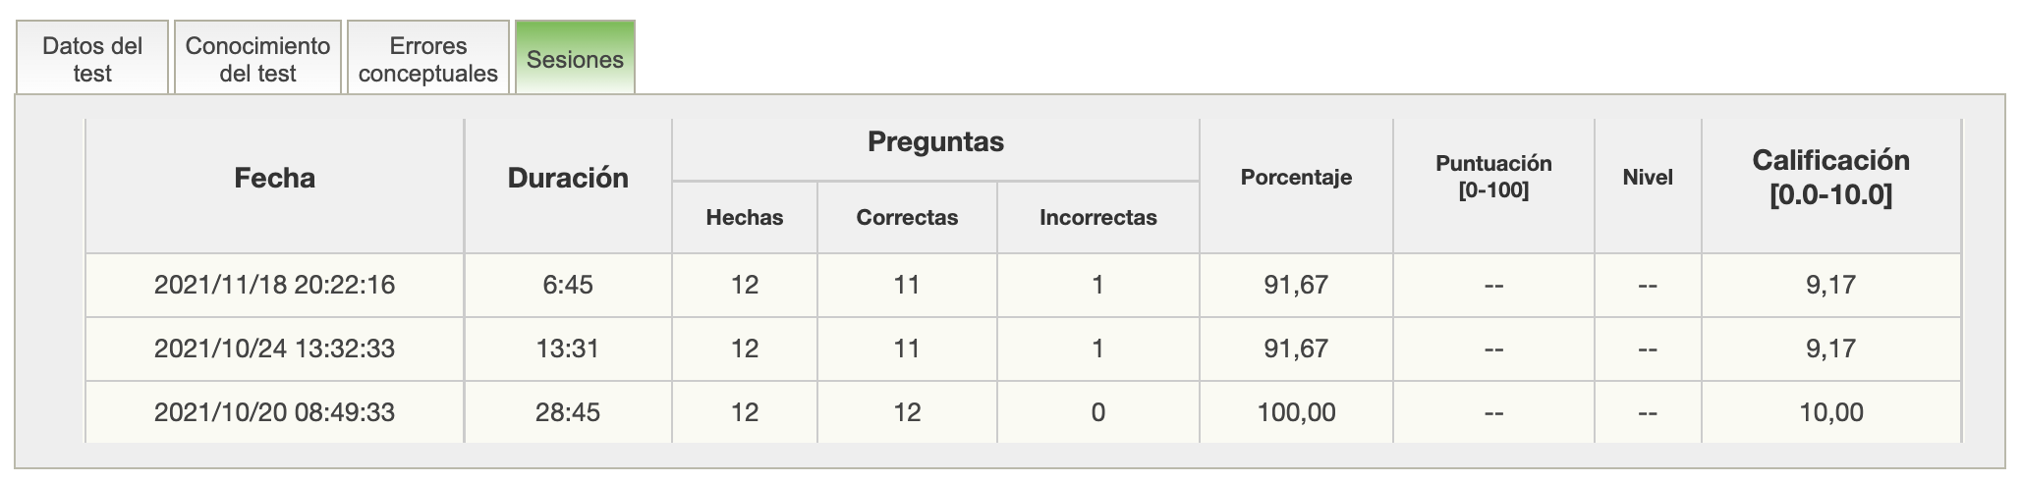The height and width of the screenshot is (483, 2022).
Task: Click the Puntuación [0-100] header
Action: (1493, 177)
